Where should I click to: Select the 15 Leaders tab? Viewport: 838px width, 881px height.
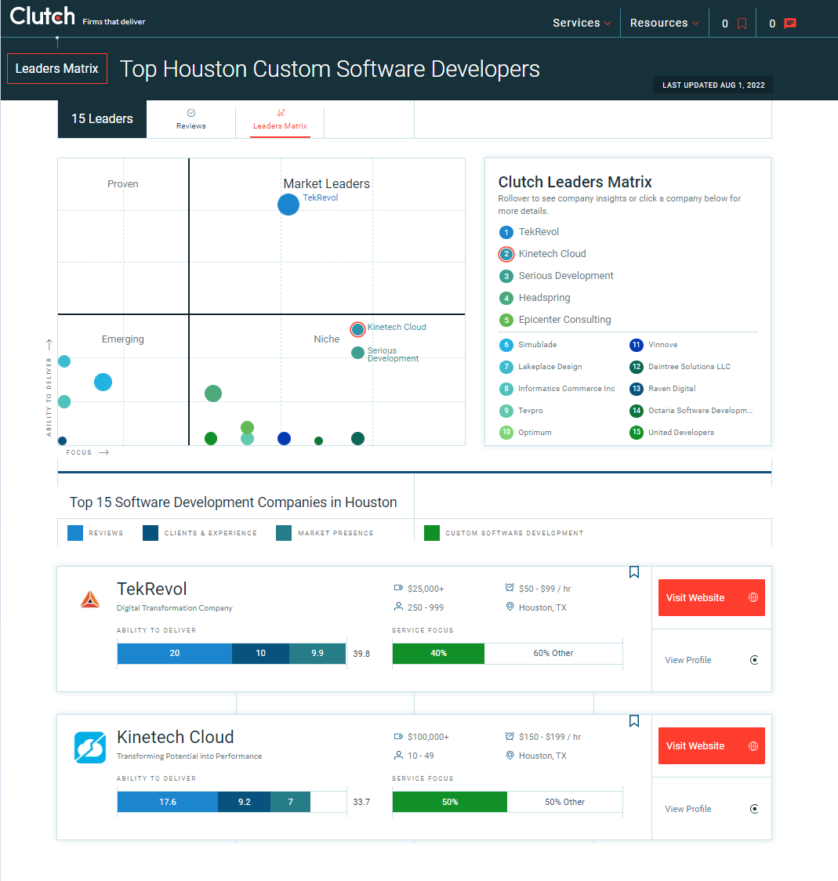102,119
